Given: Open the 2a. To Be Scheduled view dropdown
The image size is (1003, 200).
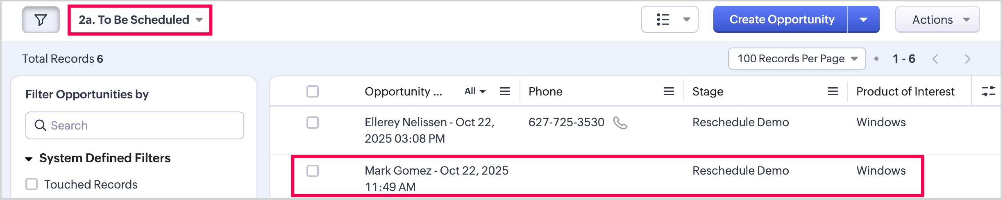Looking at the screenshot, I should [x=140, y=20].
